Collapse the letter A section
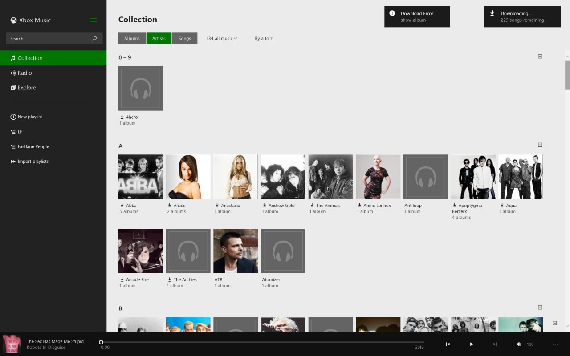Viewport: 570px width, 356px height. pos(540,145)
